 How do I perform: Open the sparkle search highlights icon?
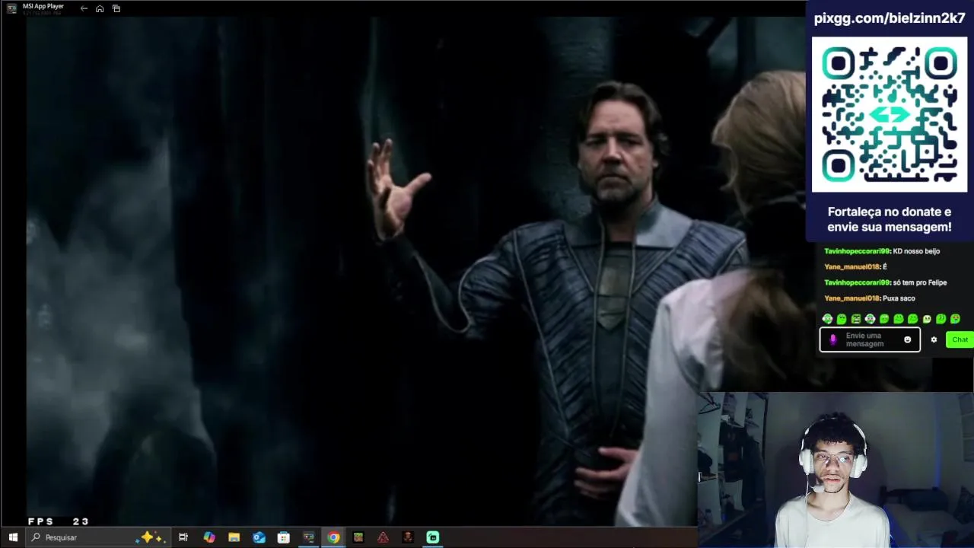pyautogui.click(x=150, y=537)
